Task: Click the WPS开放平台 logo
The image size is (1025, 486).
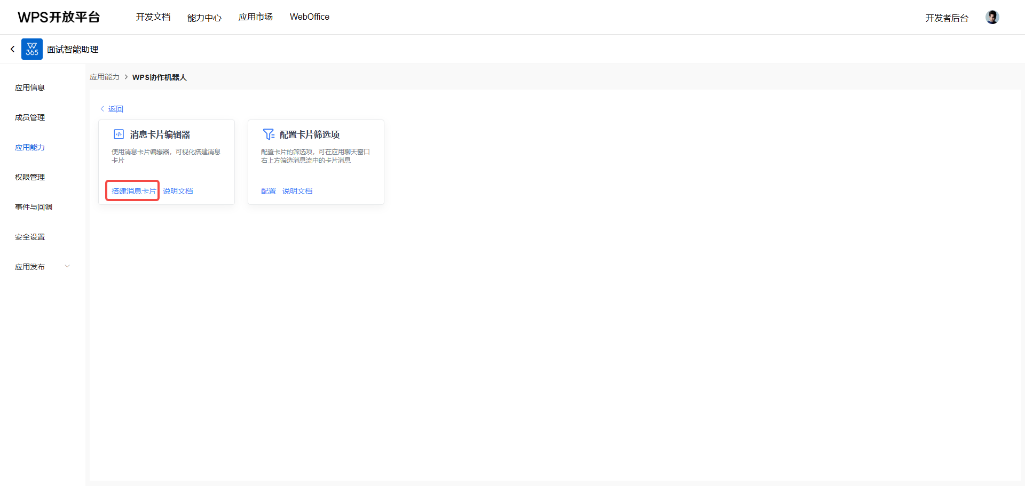Action: 59,17
